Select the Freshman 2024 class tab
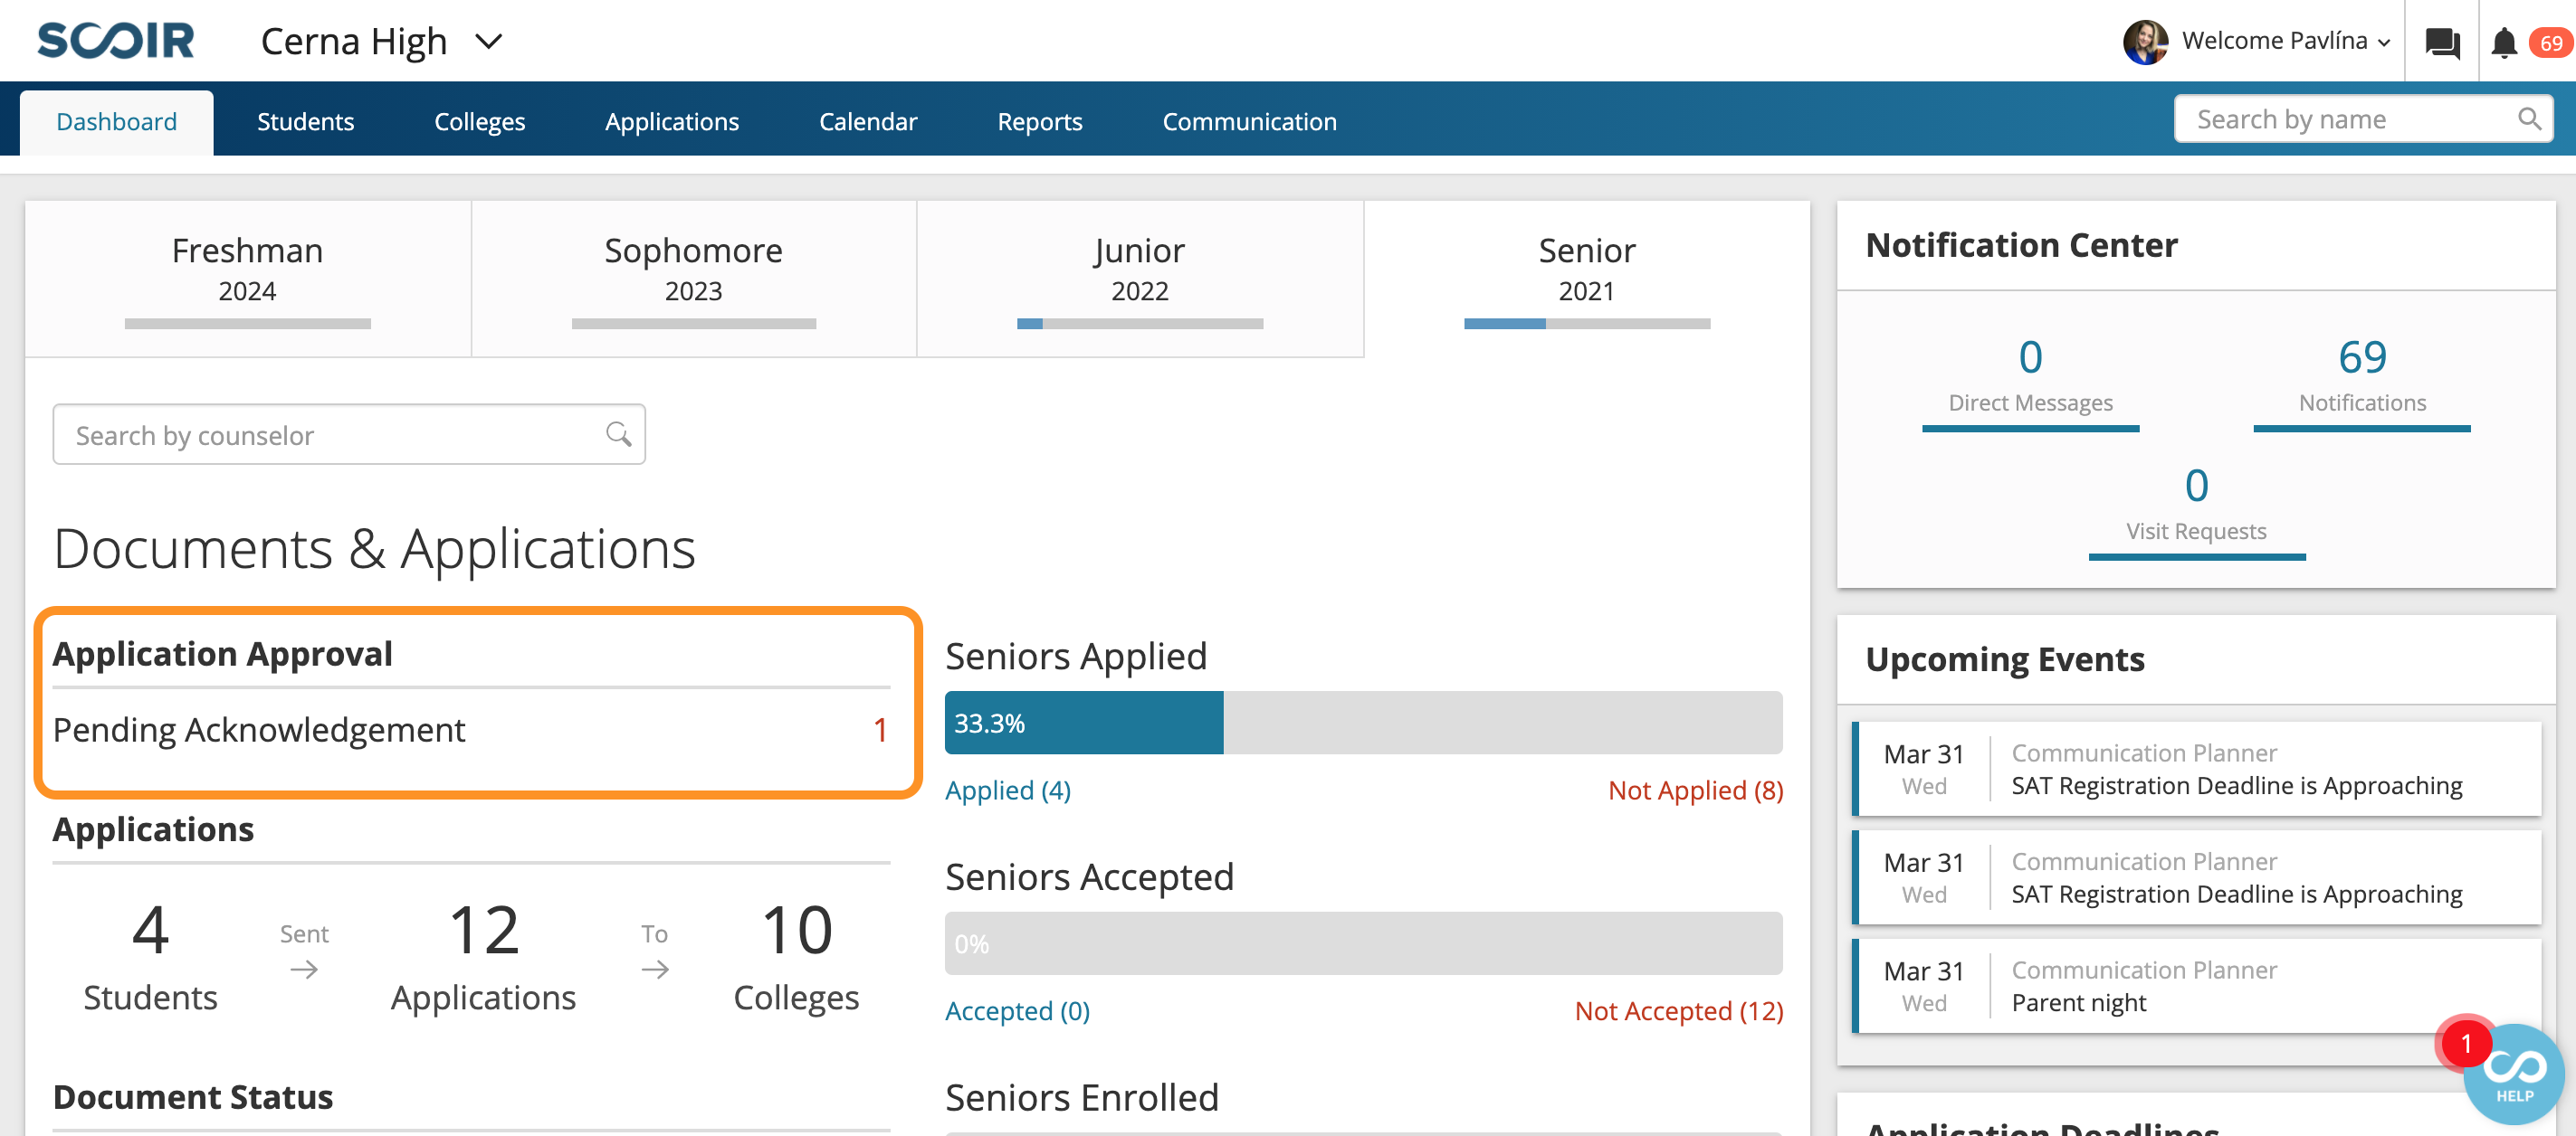This screenshot has height=1136, width=2576. tap(248, 279)
